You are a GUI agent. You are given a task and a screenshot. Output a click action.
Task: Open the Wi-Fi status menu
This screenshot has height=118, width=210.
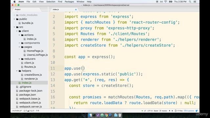(165, 2)
